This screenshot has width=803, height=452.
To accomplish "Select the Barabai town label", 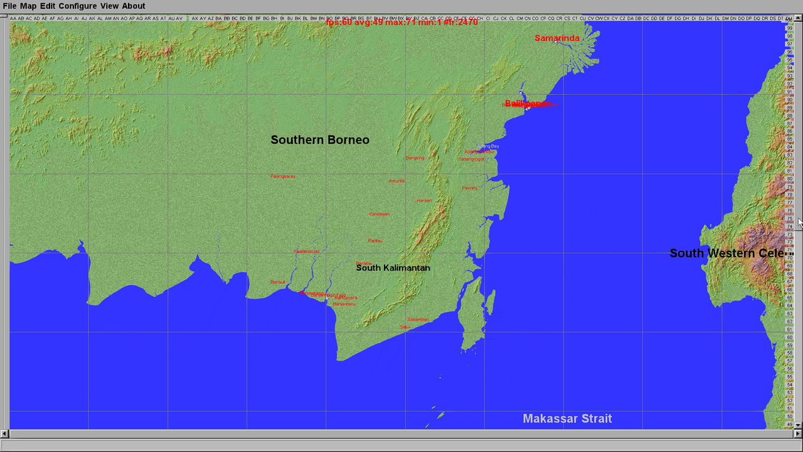I will click(x=364, y=264).
